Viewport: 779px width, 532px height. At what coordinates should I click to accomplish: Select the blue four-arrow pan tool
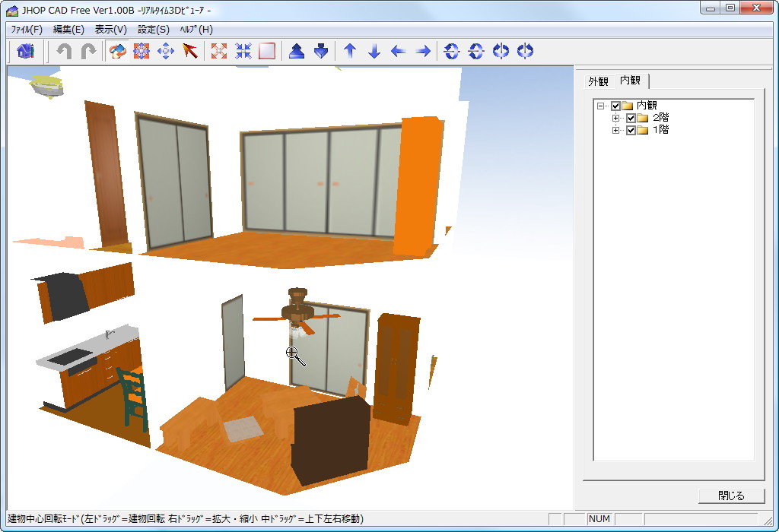(165, 51)
